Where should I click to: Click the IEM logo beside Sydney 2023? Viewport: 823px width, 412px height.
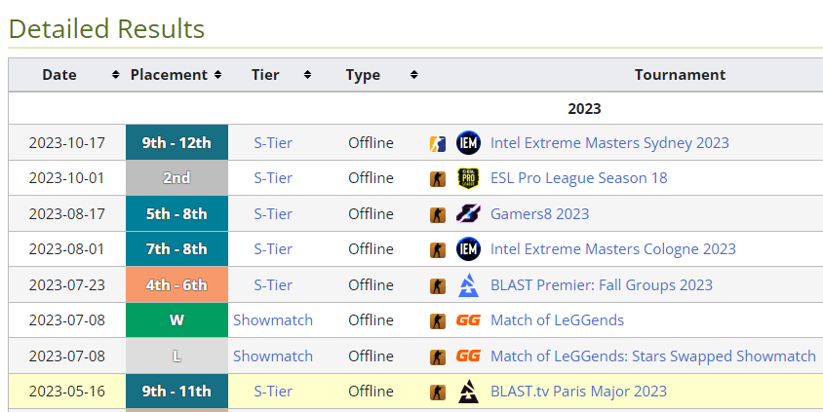[x=468, y=143]
